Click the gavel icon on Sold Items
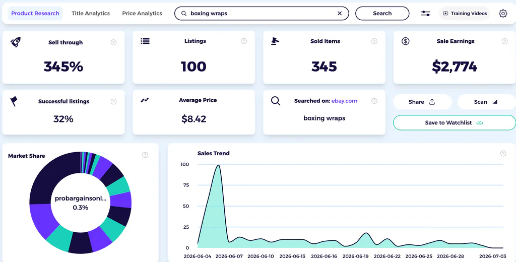516x262 pixels. (x=275, y=41)
